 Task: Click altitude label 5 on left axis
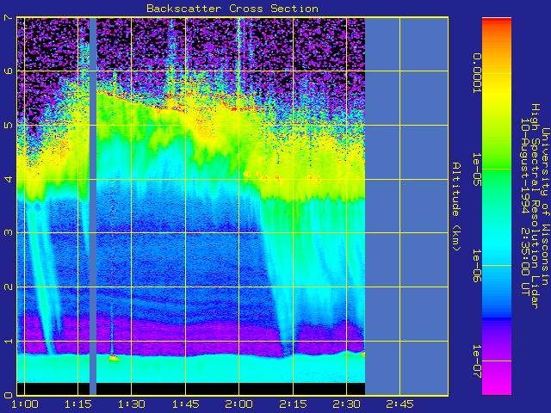click(x=8, y=125)
